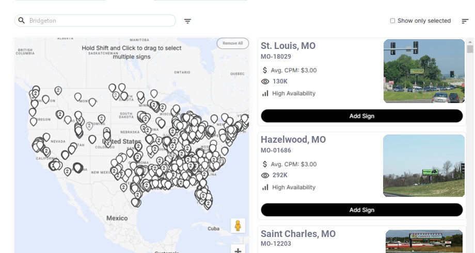The image size is (475, 253).
Task: Click the dollar CPM icon for Hazelwood
Action: [265, 164]
